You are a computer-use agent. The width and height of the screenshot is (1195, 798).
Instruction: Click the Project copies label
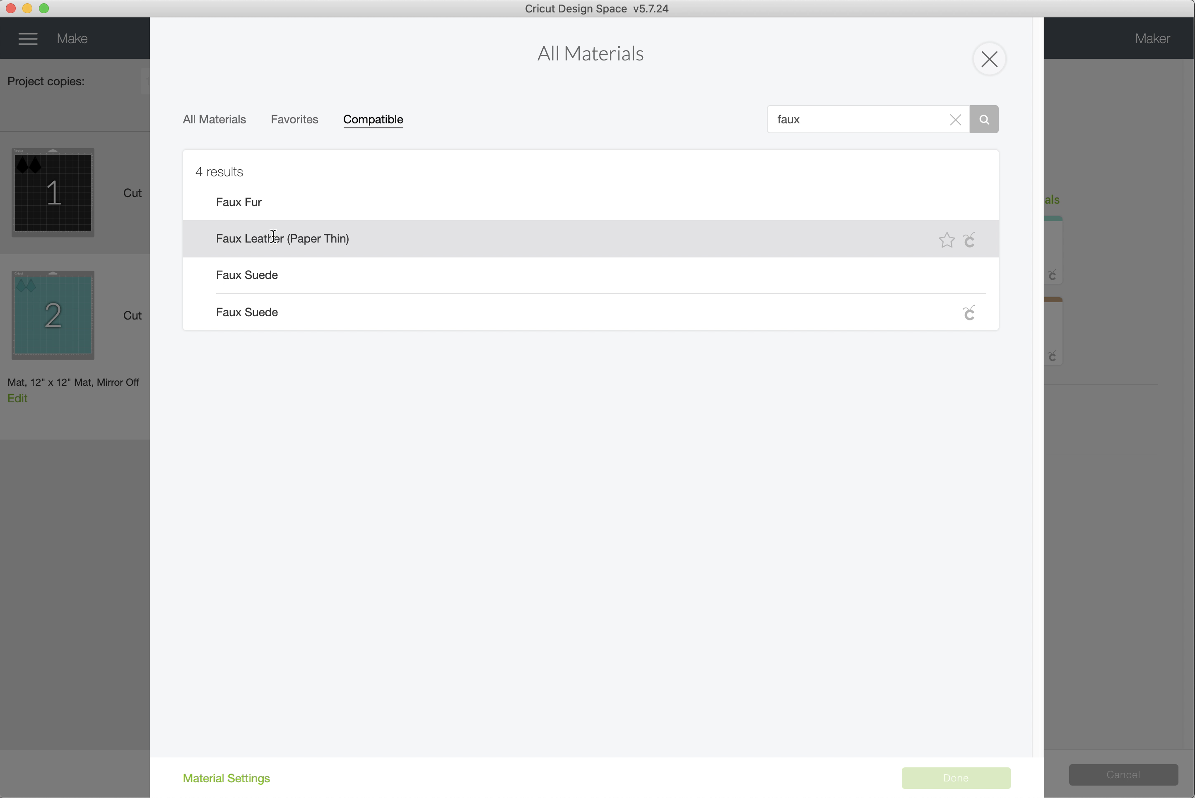(46, 82)
